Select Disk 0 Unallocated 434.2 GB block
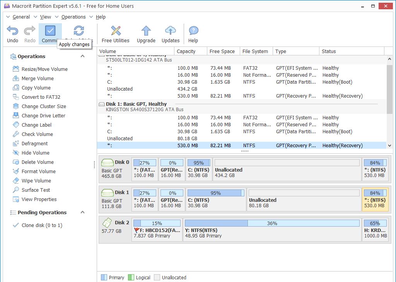Viewport: 396px width, 282px height. coord(287,169)
